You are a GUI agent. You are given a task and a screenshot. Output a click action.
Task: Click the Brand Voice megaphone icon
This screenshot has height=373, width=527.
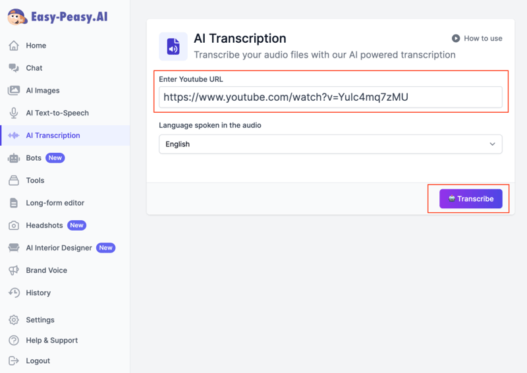pyautogui.click(x=14, y=270)
